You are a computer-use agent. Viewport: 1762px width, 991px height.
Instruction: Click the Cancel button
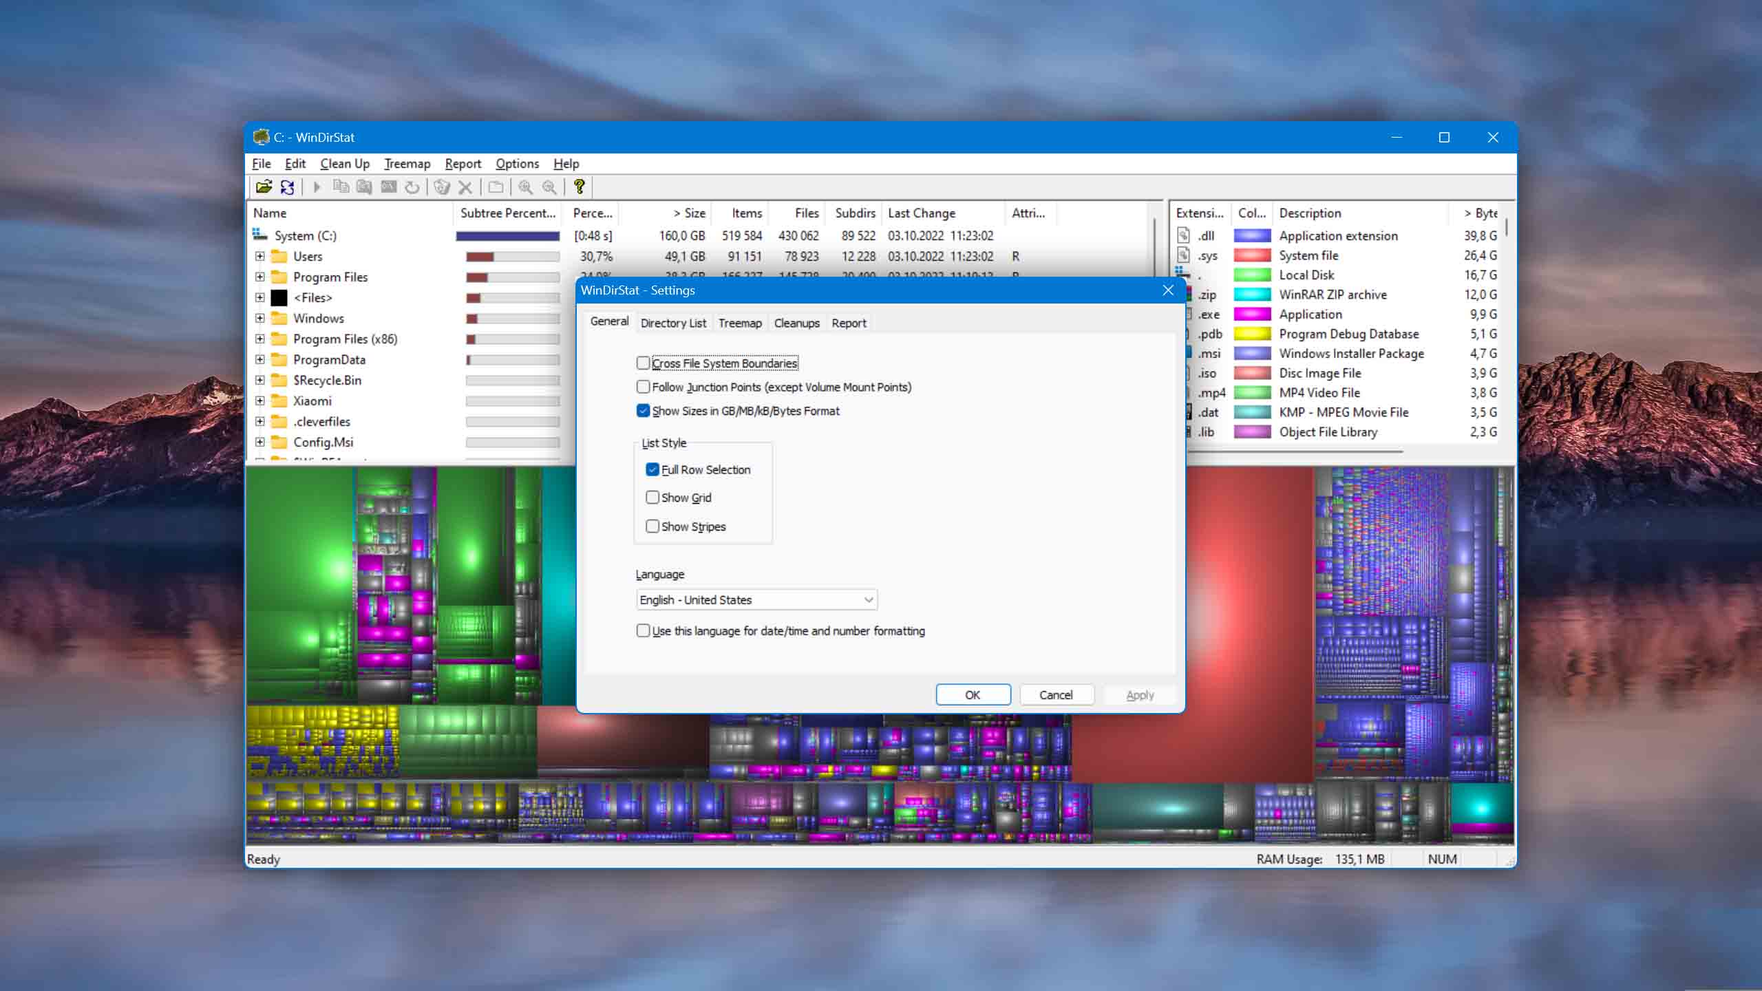pos(1056,695)
